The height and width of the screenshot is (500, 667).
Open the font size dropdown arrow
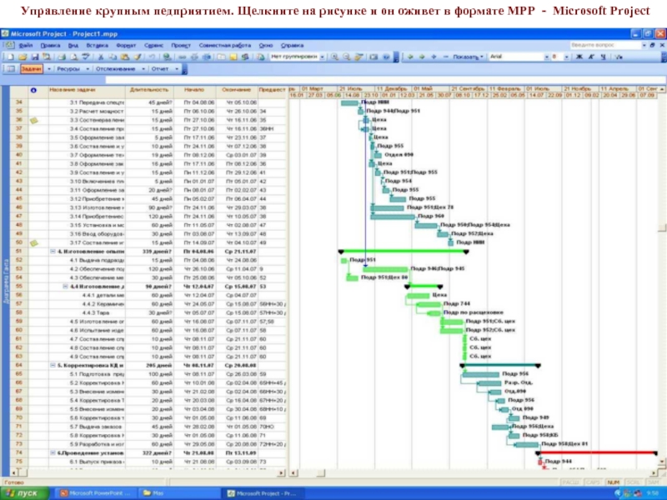pyautogui.click(x=566, y=57)
